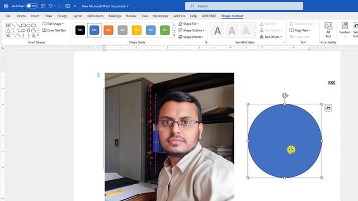Open the Add-ins tab

[x=179, y=16]
